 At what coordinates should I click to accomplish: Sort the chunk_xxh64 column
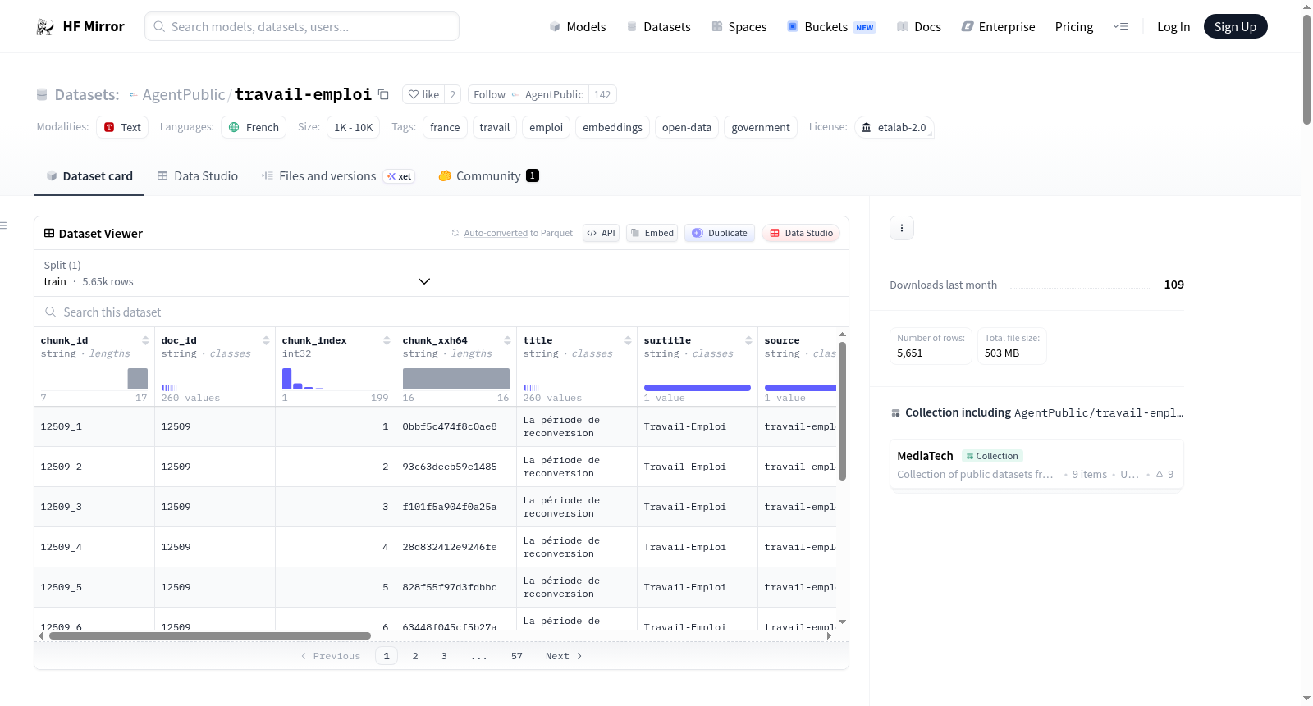point(507,340)
